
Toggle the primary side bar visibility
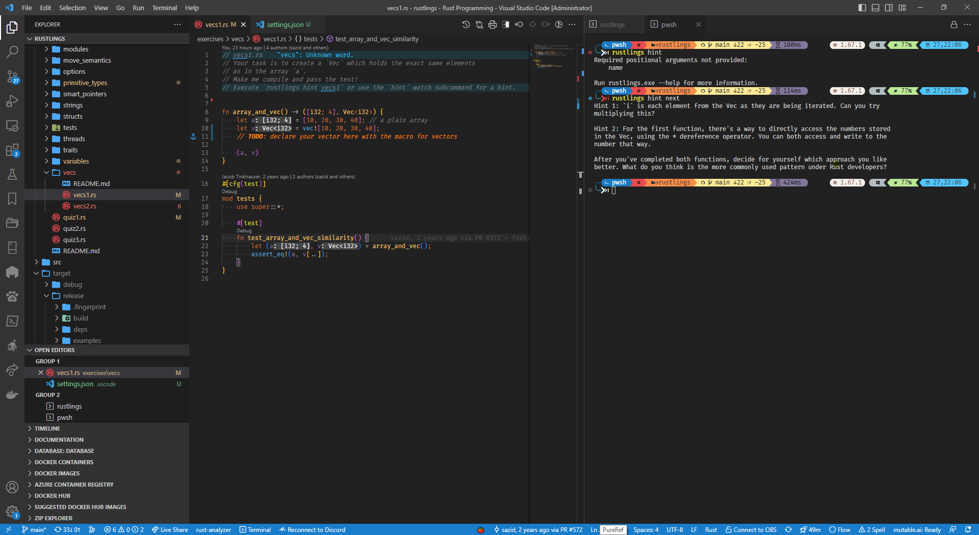pyautogui.click(x=862, y=8)
